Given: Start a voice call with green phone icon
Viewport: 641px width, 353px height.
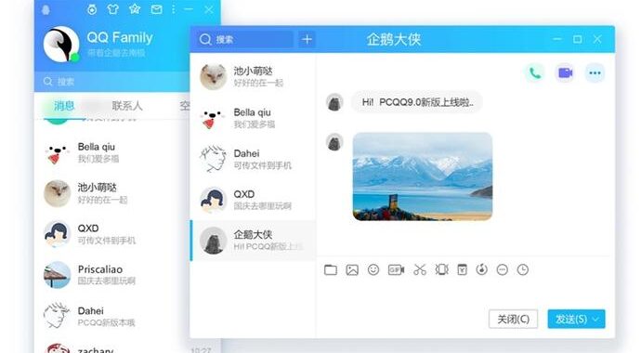Looking at the screenshot, I should 534,73.
